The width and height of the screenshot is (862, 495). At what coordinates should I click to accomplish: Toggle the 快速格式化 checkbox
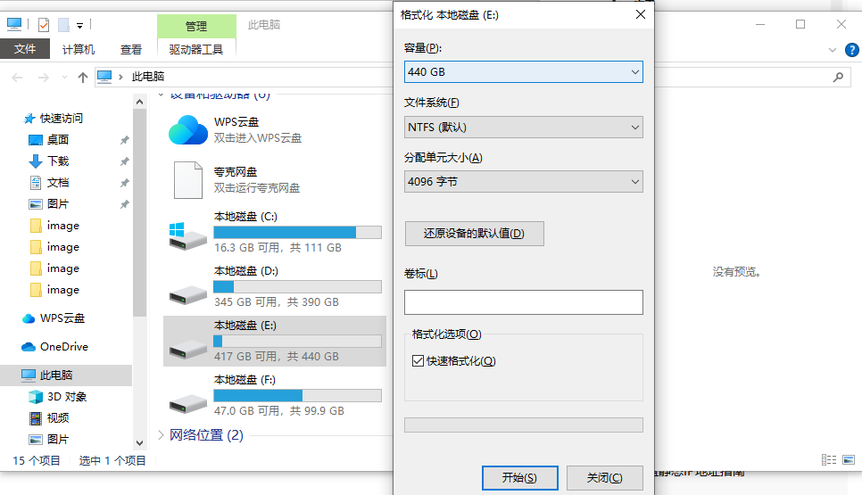click(x=418, y=361)
